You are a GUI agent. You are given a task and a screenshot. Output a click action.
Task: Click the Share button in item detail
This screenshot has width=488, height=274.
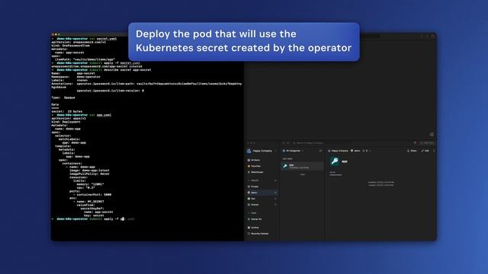click(412, 151)
